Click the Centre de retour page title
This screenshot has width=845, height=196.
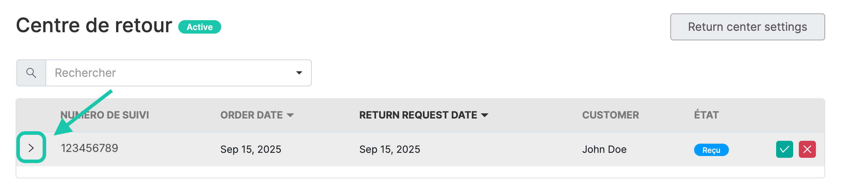pyautogui.click(x=94, y=25)
